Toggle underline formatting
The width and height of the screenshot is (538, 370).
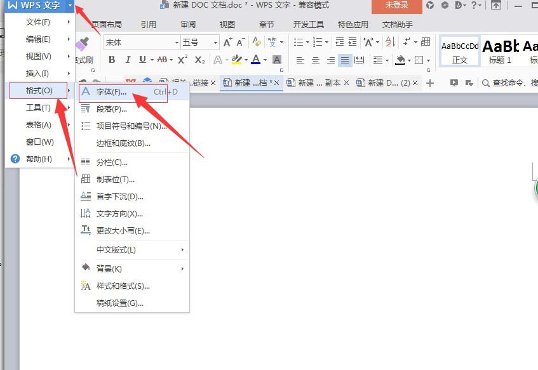142,60
